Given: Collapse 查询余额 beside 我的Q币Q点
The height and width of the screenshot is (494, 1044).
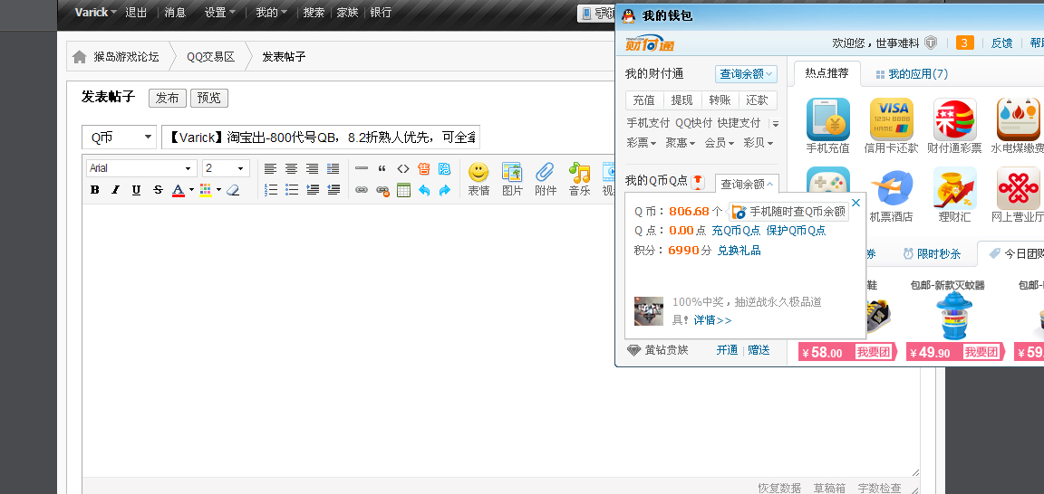Looking at the screenshot, I should pyautogui.click(x=747, y=184).
